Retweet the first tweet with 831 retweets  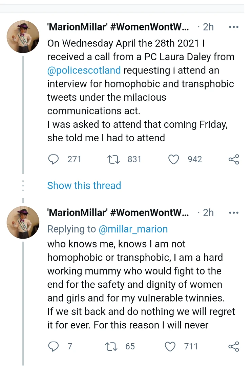pos(113,159)
